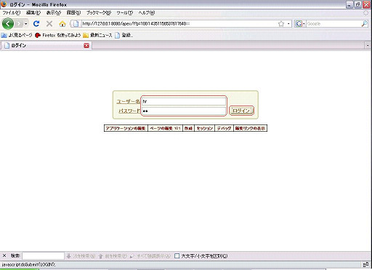Image resolution: width=372 pixels, height=270 pixels.
Task: Click the Stop loading X icon
Action: pos(49,23)
